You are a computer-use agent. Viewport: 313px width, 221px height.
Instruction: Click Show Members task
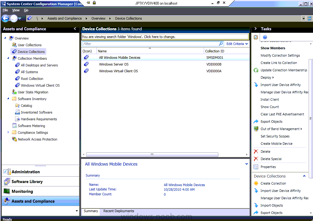(x=273, y=48)
